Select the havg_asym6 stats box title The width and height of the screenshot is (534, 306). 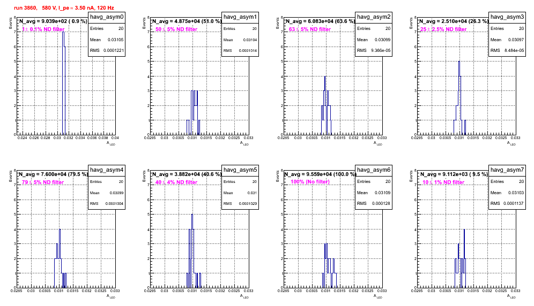point(374,170)
